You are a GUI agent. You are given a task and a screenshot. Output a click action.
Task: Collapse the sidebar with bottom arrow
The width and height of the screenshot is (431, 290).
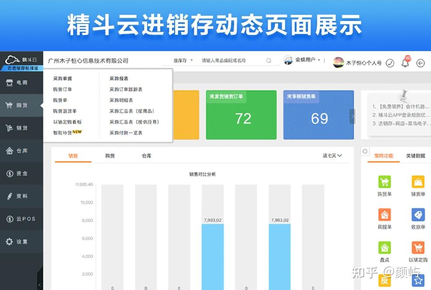(x=40, y=285)
